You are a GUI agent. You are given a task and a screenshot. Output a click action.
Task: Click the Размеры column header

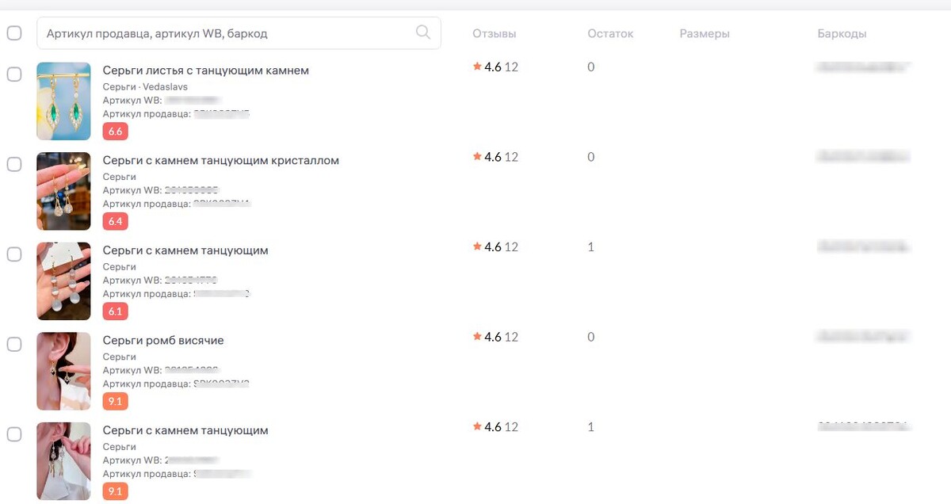click(x=705, y=34)
